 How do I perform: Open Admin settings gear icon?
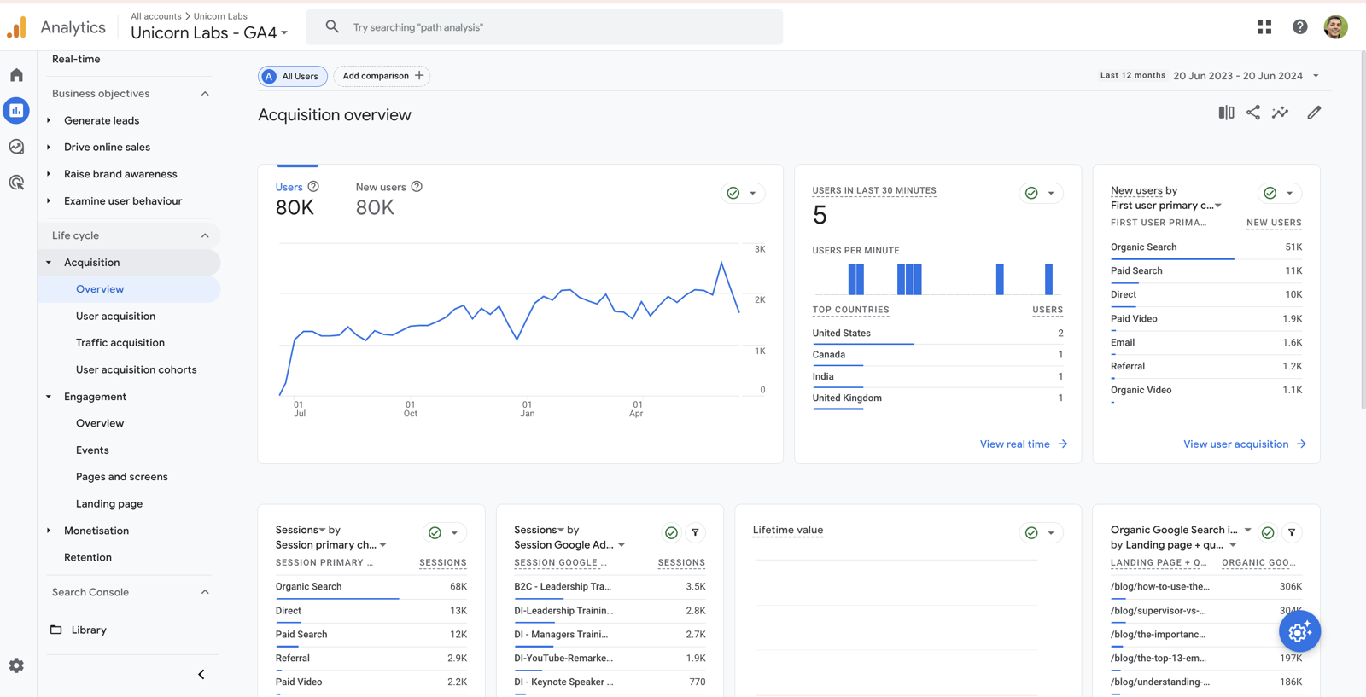(x=16, y=665)
